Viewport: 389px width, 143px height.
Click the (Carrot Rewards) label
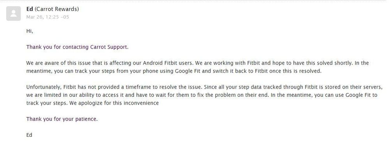[57, 9]
